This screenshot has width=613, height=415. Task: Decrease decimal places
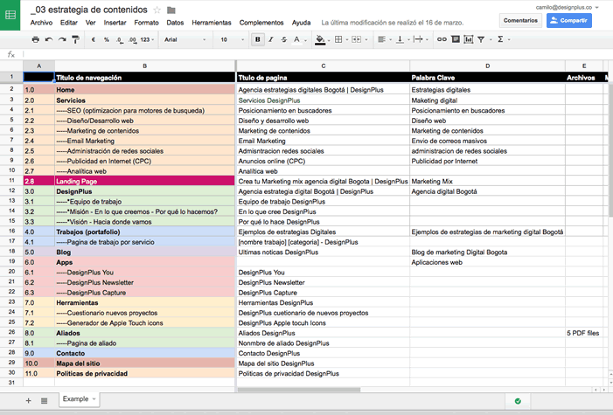tap(120, 39)
